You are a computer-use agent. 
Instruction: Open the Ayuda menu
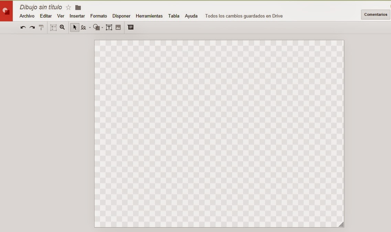point(191,16)
